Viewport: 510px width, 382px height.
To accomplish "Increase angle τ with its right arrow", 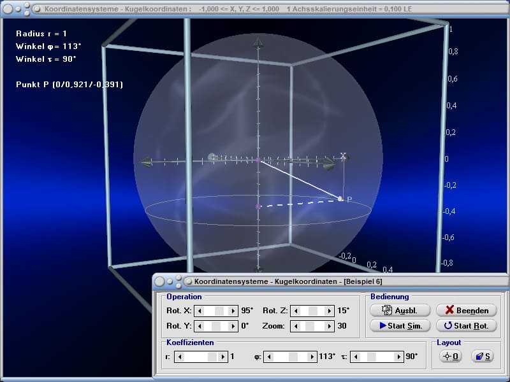I will tap(399, 357).
